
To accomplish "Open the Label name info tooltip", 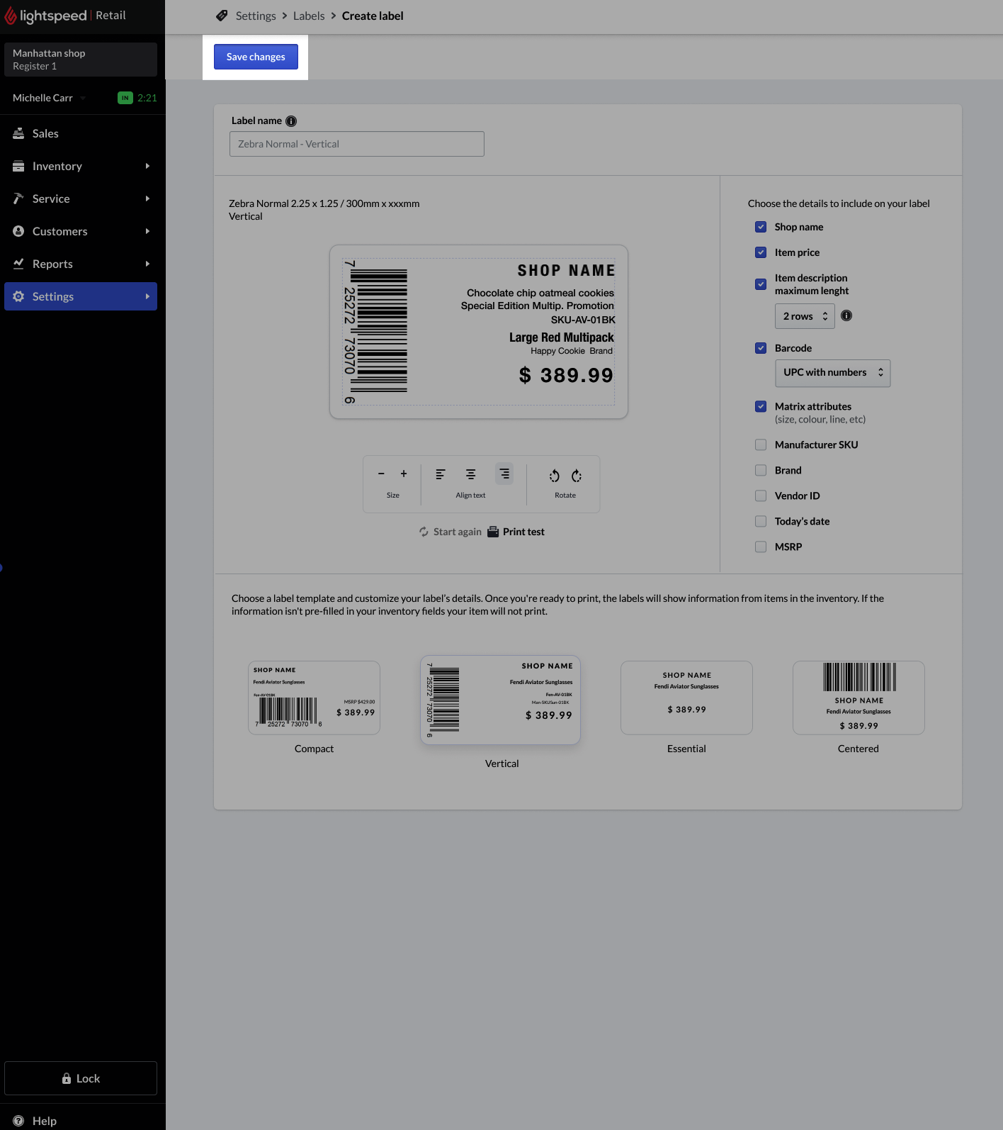I will point(291,121).
